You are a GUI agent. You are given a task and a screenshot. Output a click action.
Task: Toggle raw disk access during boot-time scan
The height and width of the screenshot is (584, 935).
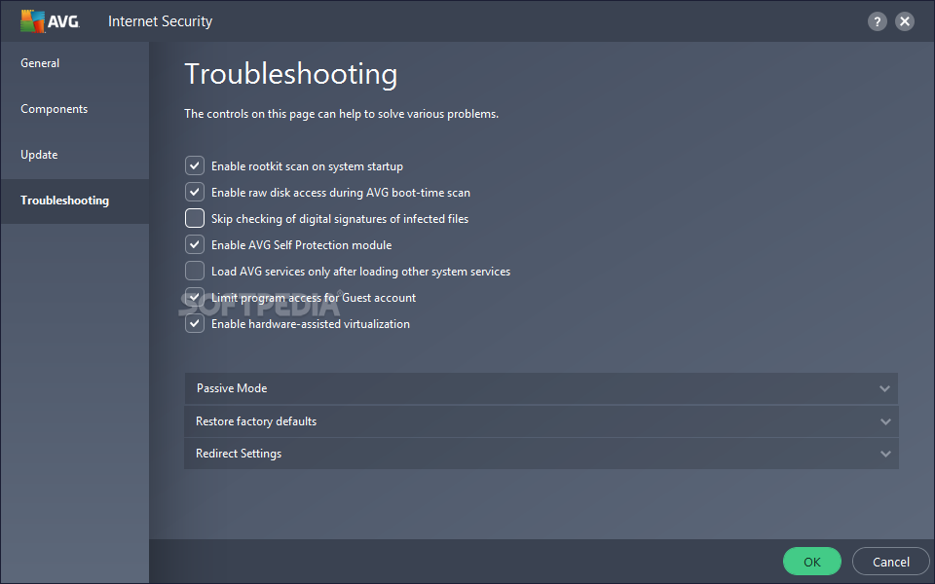195,192
